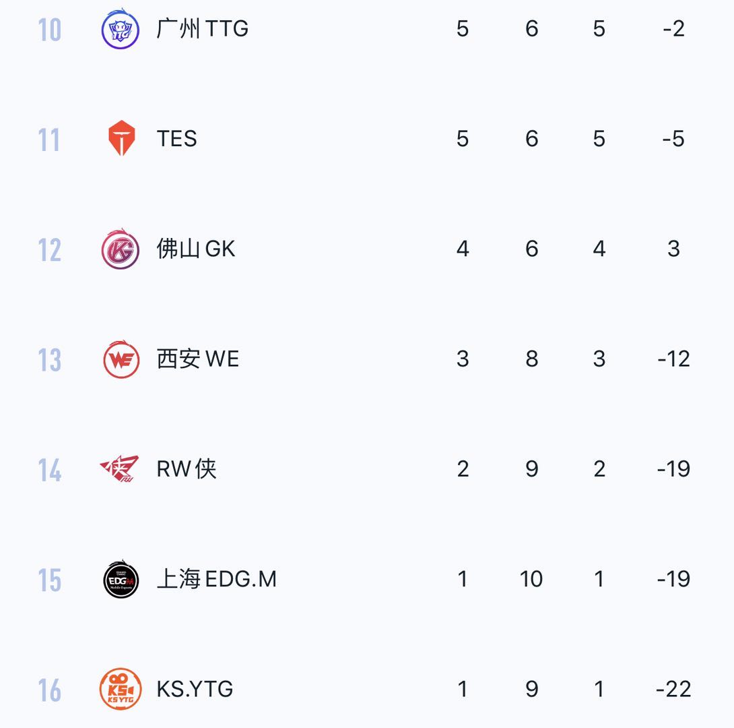The height and width of the screenshot is (728, 734).
Task: Click the orange TES shield logo
Action: pyautogui.click(x=121, y=138)
